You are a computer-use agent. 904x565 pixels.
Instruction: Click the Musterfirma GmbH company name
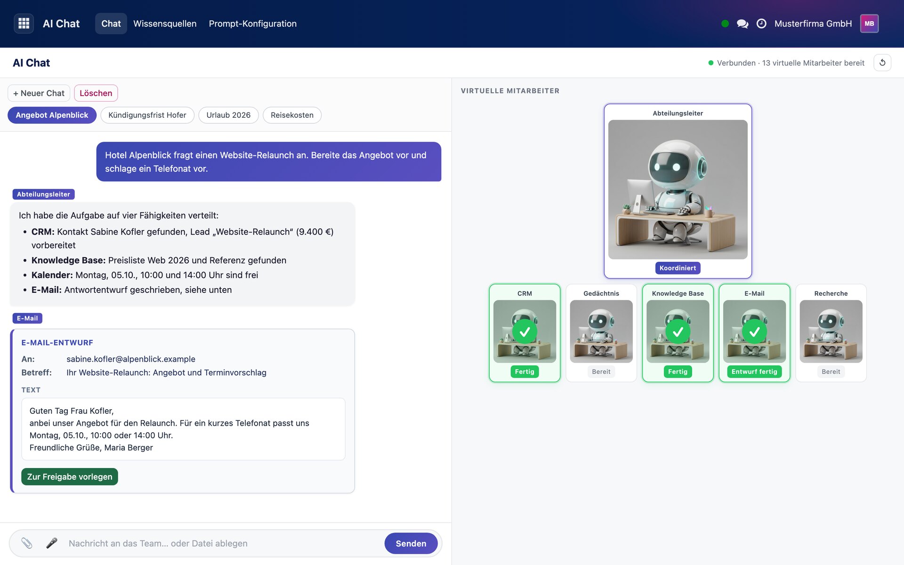click(813, 24)
